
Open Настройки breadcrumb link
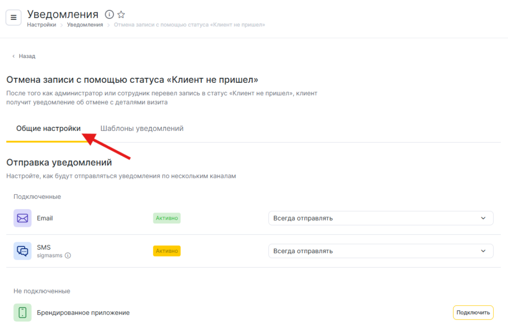pyautogui.click(x=42, y=24)
